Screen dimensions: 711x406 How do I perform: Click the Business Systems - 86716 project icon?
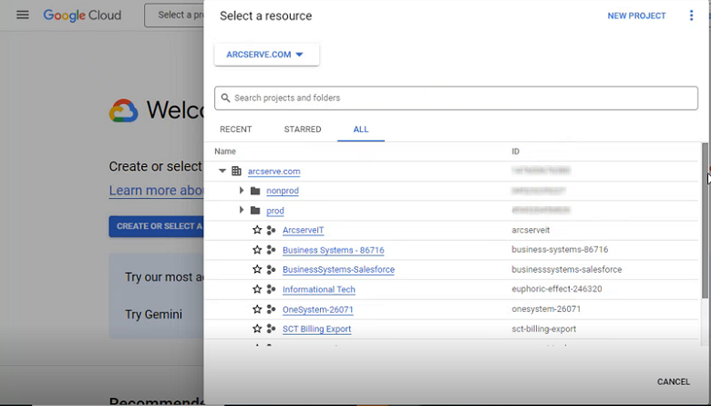tap(271, 250)
